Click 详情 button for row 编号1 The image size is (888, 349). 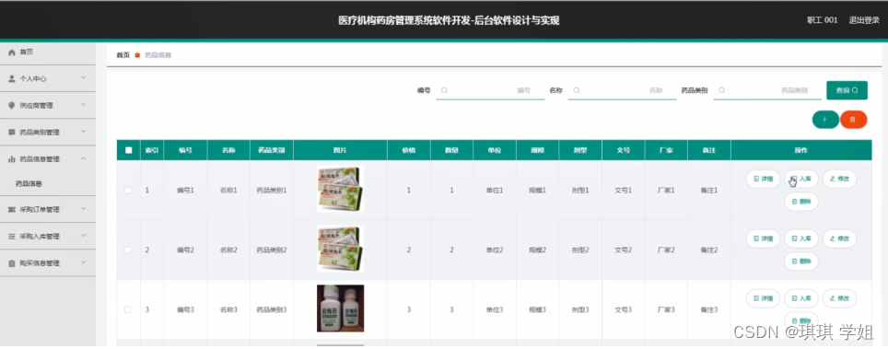coord(763,179)
